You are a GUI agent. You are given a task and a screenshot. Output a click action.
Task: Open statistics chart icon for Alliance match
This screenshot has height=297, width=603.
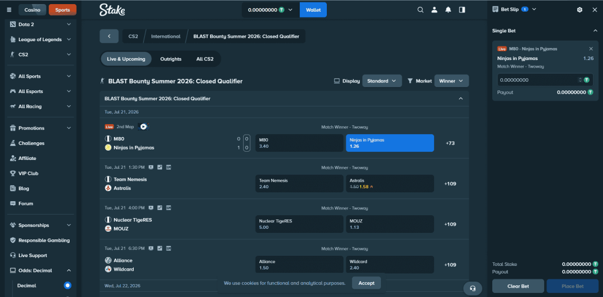(160, 248)
